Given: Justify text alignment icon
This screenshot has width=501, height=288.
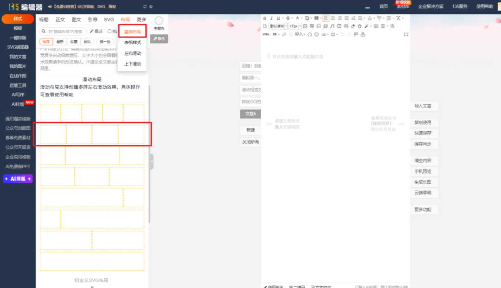Looking at the screenshot, I should tap(347, 18).
